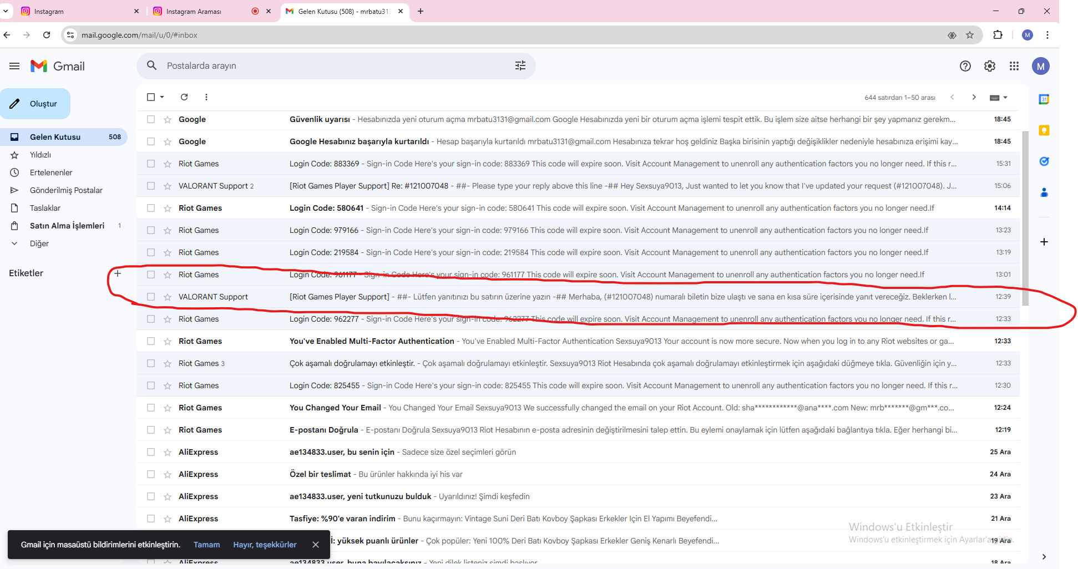This screenshot has width=1078, height=569.
Task: Open the input tools keyboard dropdown
Action: (x=999, y=98)
